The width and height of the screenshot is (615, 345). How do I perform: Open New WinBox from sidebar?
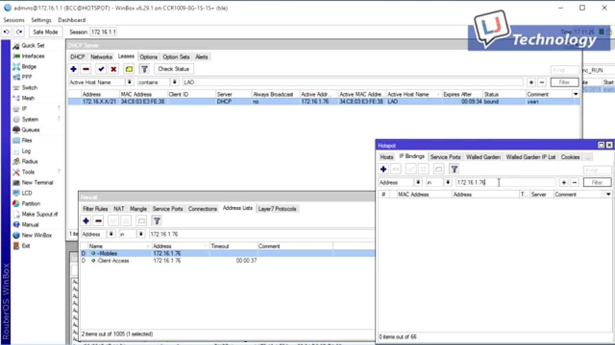(x=37, y=235)
